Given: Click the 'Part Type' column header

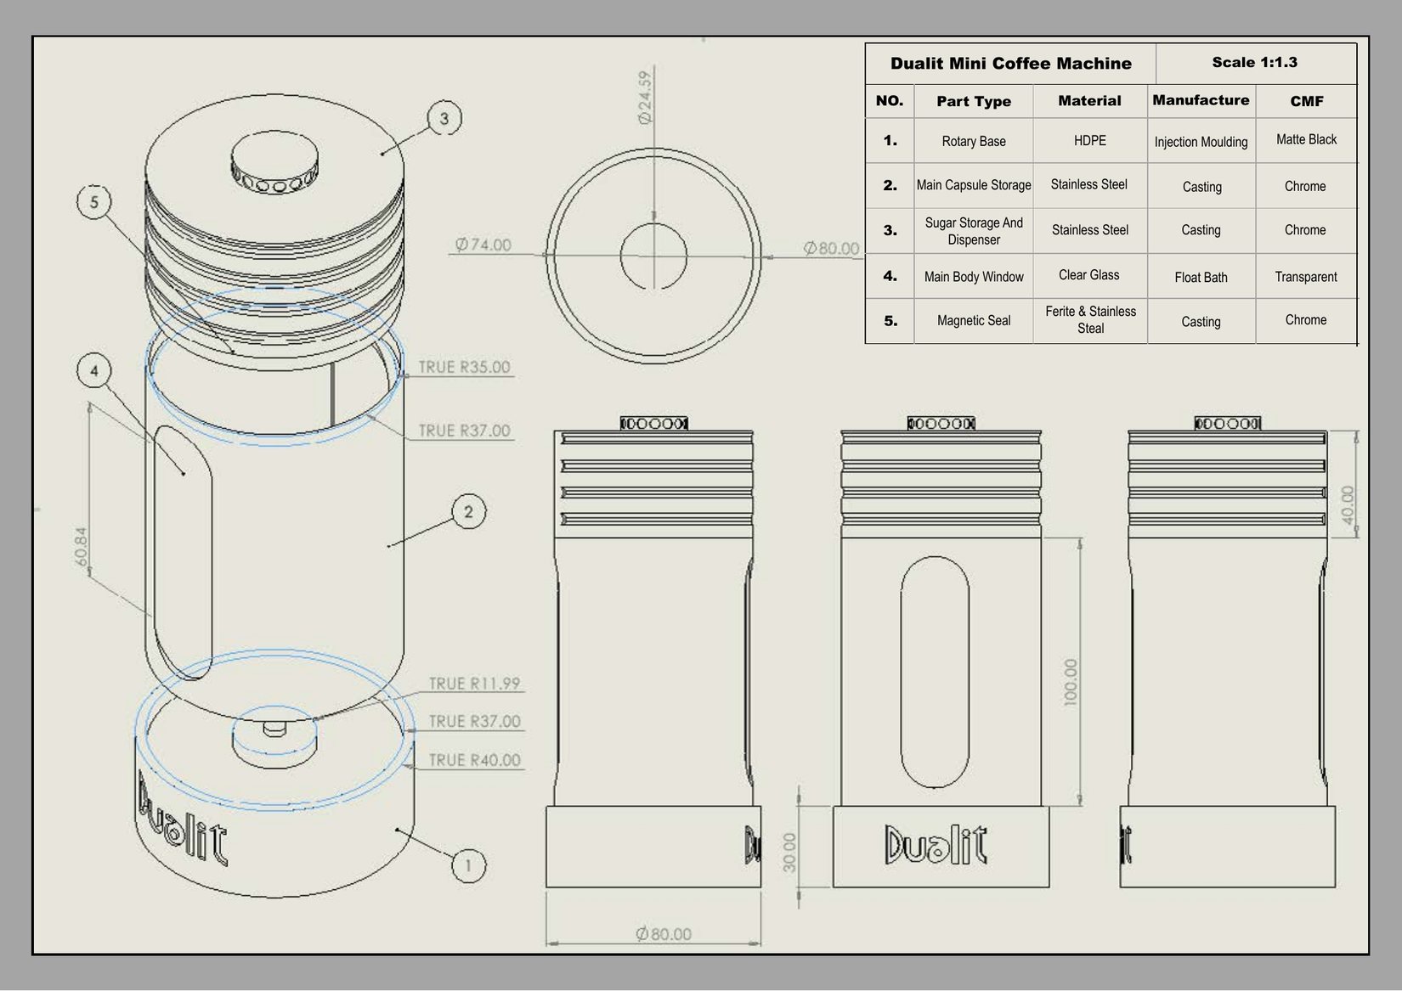Looking at the screenshot, I should [974, 101].
